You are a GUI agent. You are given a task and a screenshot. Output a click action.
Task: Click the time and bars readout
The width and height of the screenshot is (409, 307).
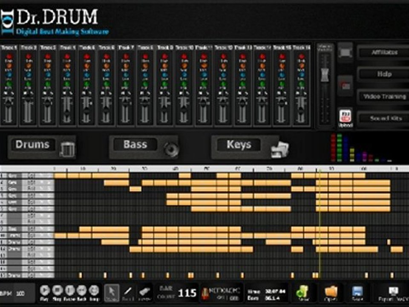(266, 295)
